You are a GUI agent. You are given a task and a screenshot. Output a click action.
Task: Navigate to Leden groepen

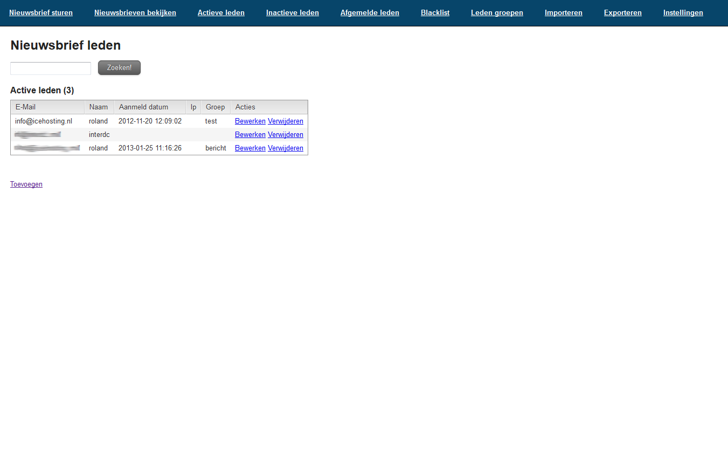pyautogui.click(x=497, y=12)
